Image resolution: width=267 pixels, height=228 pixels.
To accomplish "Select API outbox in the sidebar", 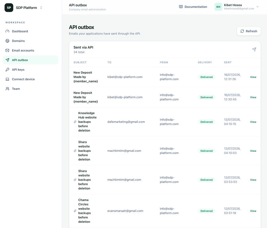I will click(31, 60).
